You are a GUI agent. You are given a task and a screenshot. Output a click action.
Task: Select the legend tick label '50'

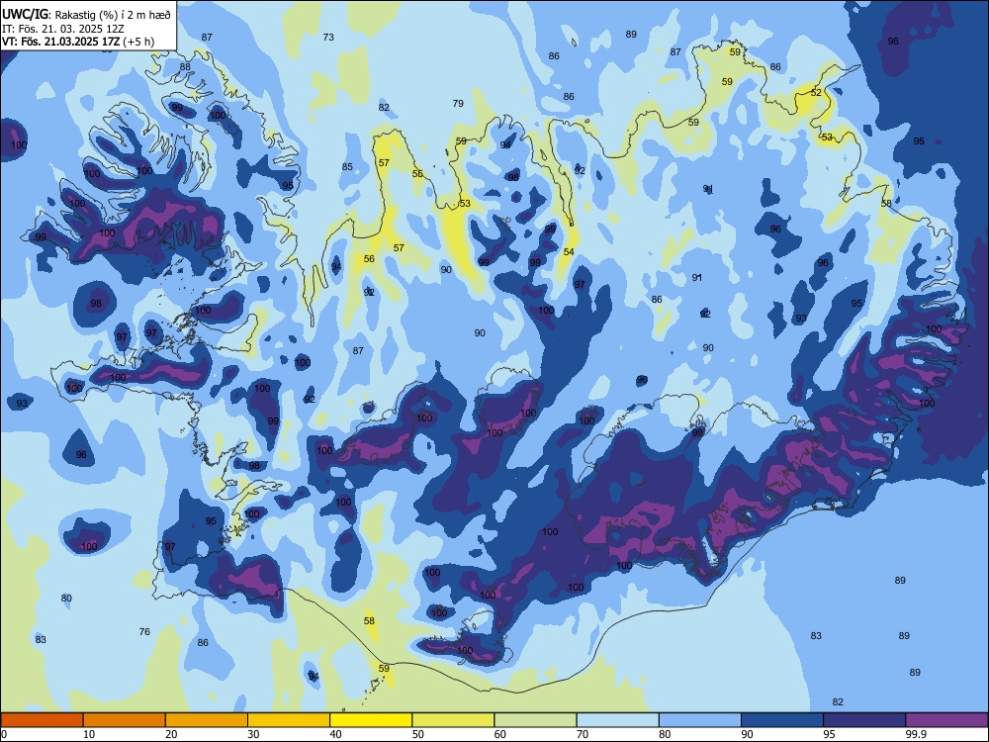[x=418, y=734]
